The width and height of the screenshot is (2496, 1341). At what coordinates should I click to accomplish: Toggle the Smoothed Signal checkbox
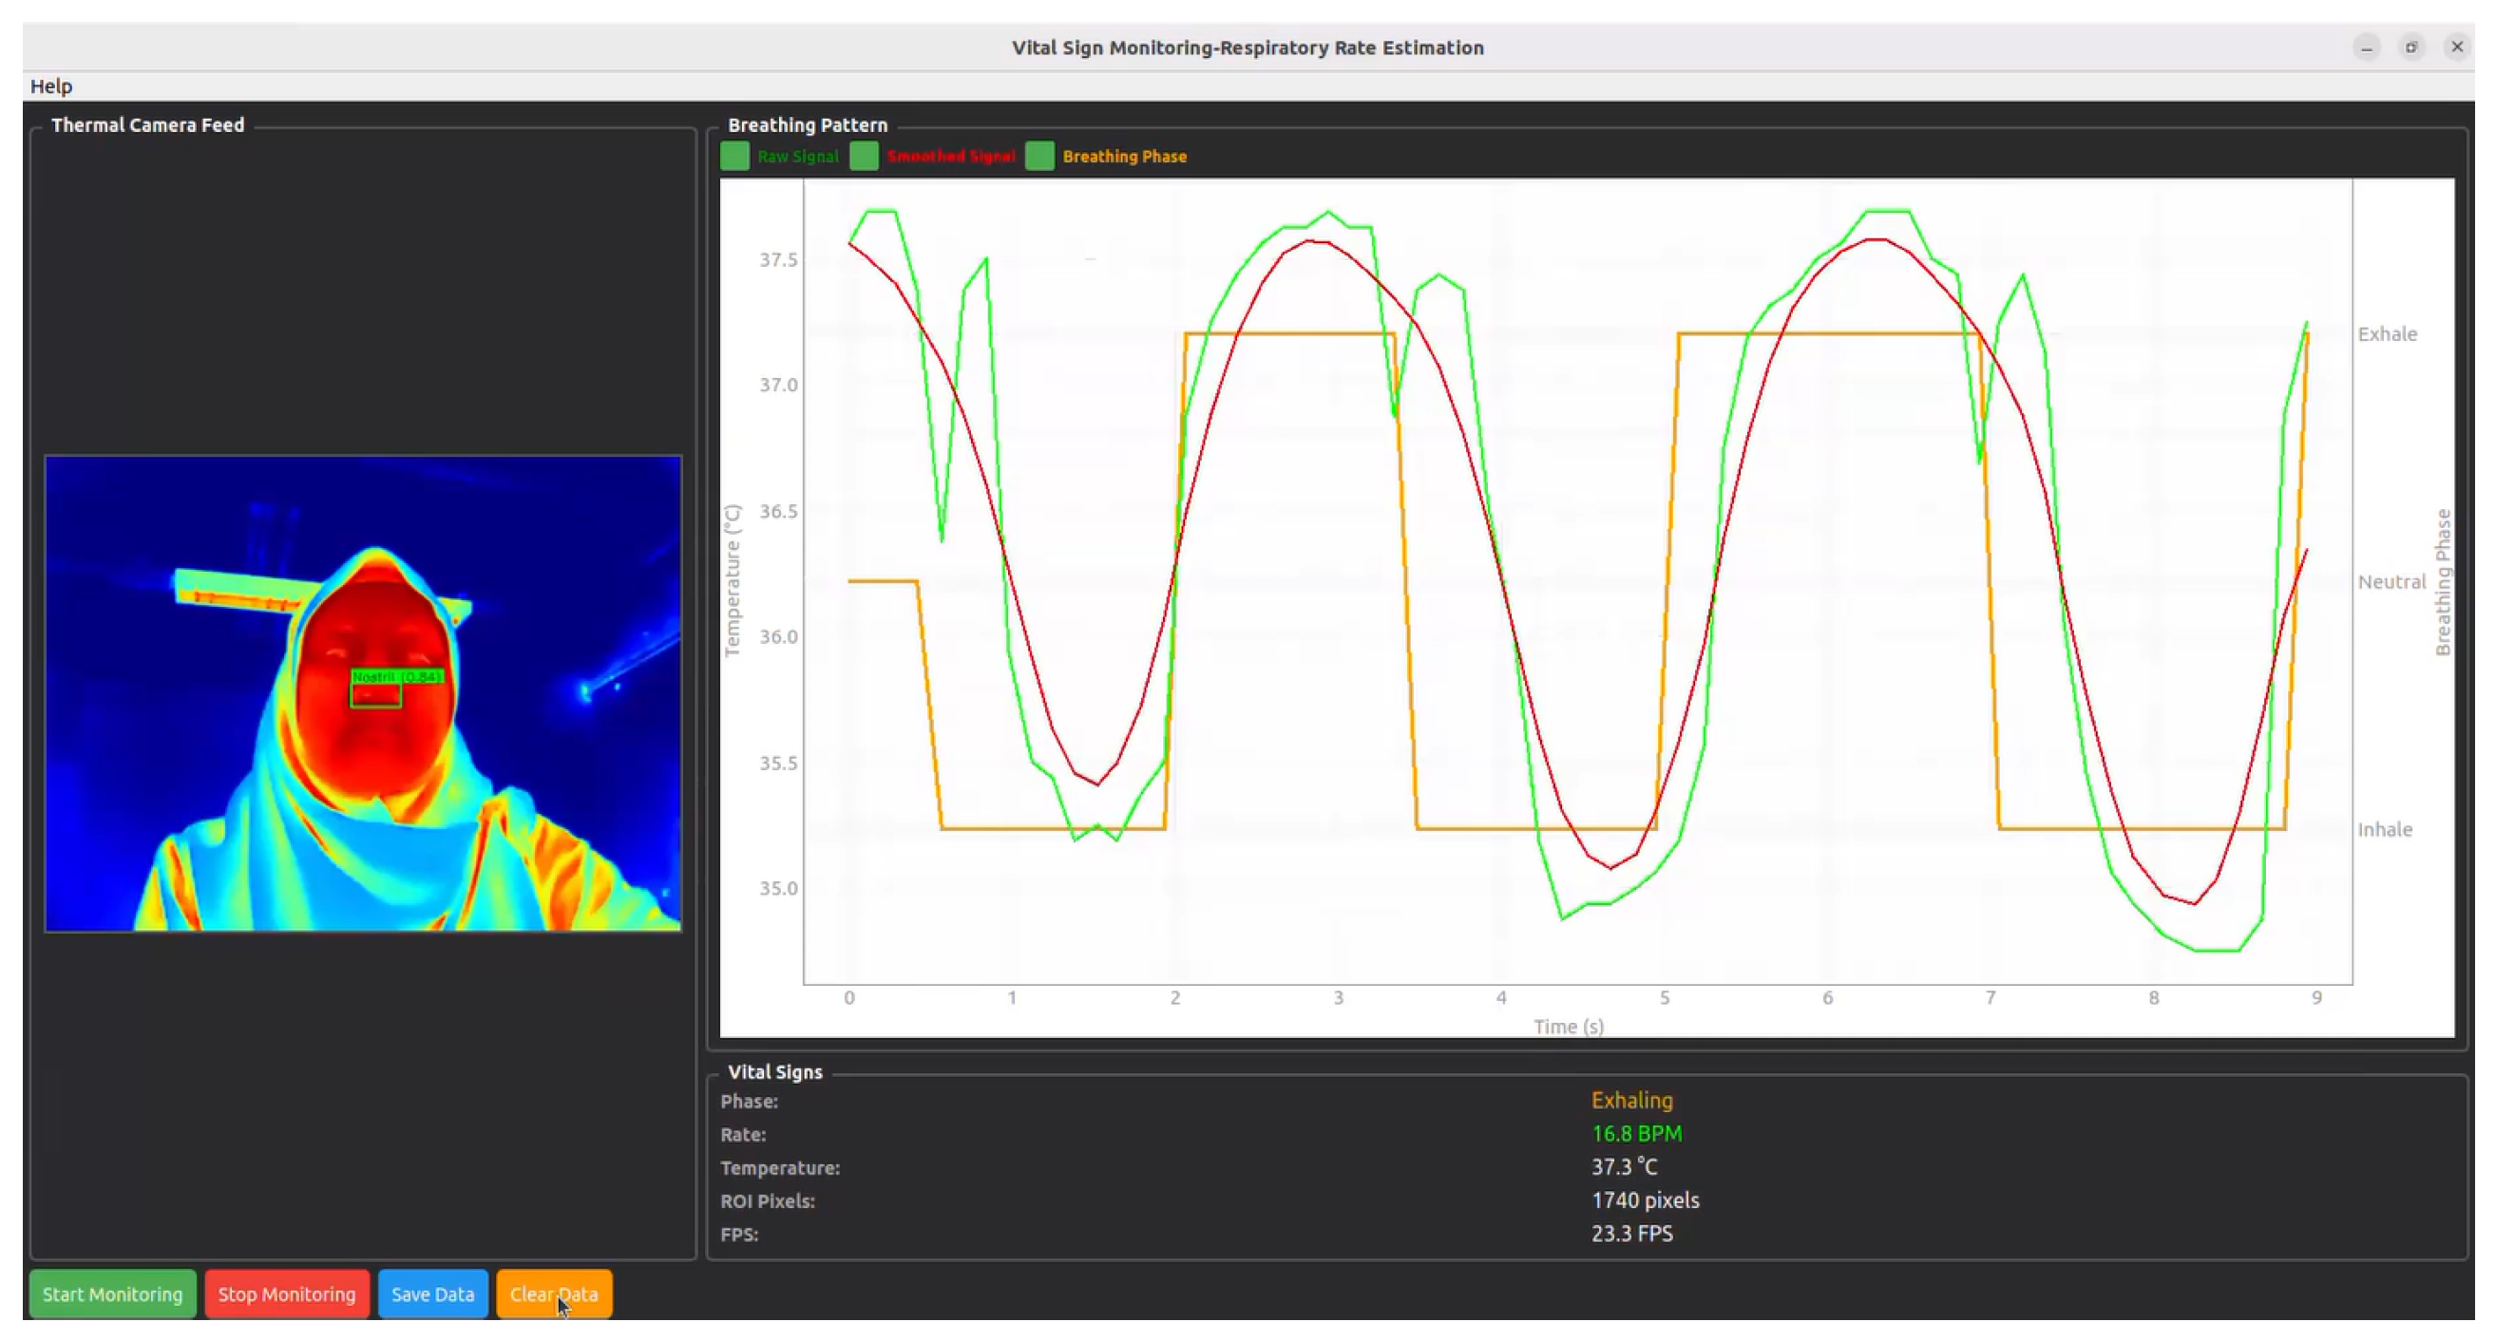coord(864,156)
